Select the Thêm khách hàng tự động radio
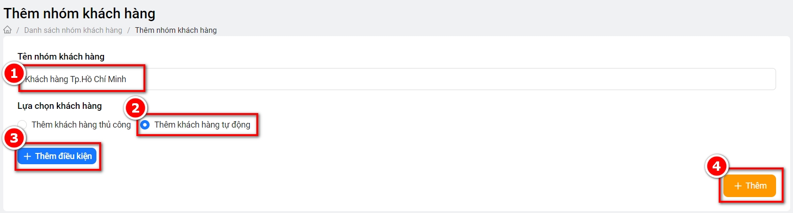 (145, 125)
